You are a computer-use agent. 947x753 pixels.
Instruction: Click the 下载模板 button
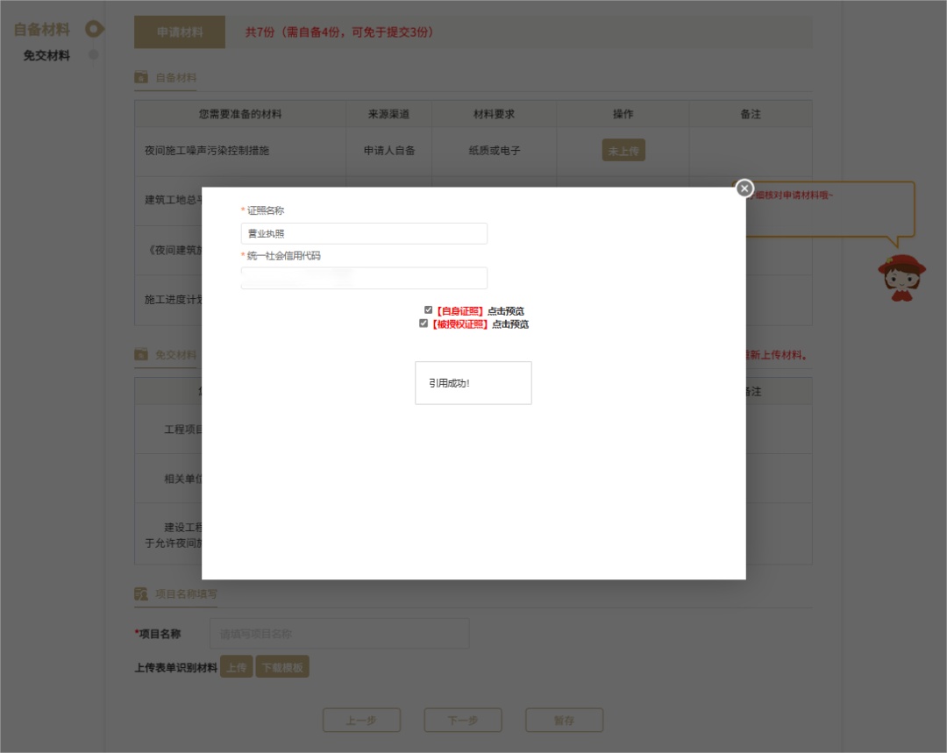point(282,667)
